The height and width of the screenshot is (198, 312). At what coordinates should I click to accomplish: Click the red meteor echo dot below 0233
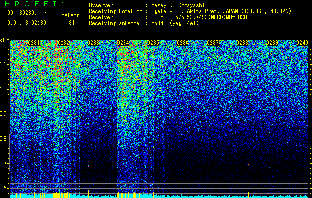click(x=88, y=166)
